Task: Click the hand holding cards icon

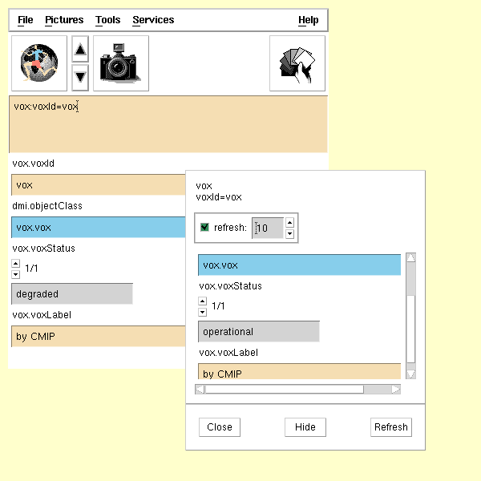Action: pyautogui.click(x=297, y=63)
